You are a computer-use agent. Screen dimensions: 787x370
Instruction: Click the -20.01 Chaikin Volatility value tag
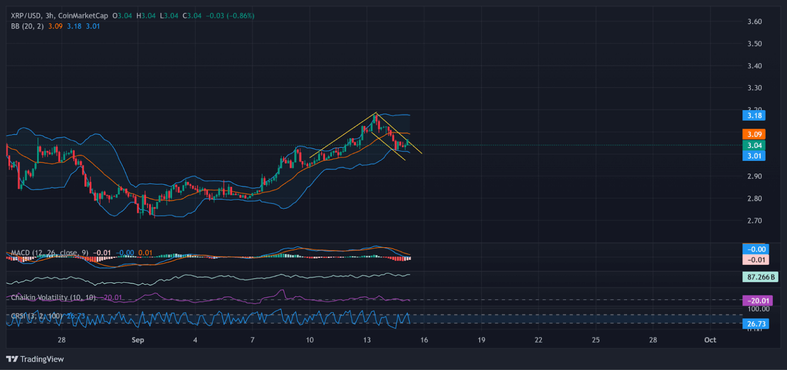pos(758,301)
